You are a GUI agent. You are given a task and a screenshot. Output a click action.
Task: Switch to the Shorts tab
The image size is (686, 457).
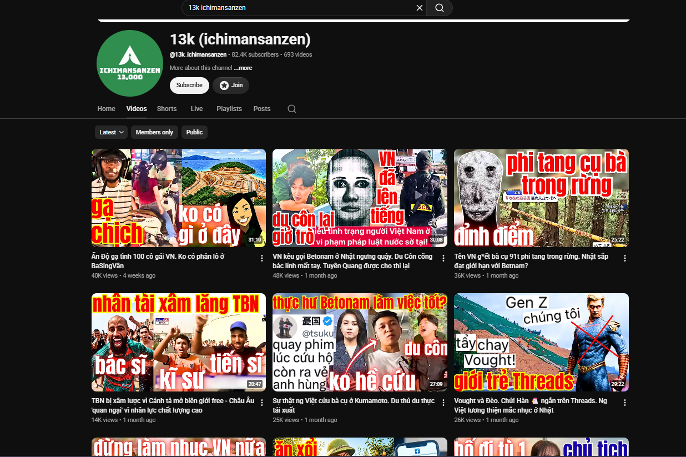coord(167,109)
